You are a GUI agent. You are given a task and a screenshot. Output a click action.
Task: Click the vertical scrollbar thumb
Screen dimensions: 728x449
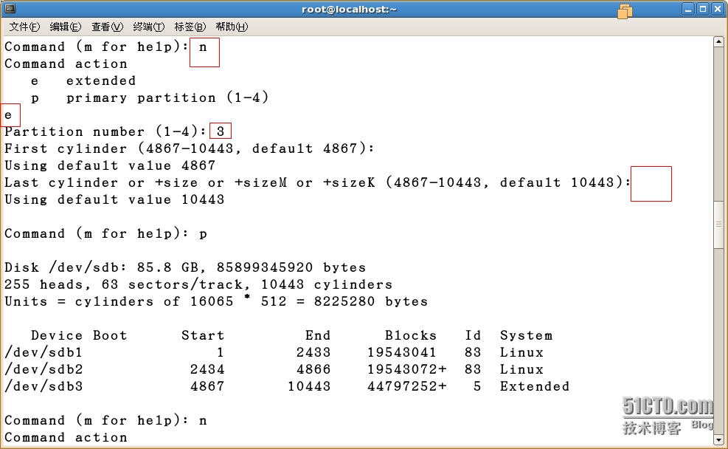click(718, 224)
